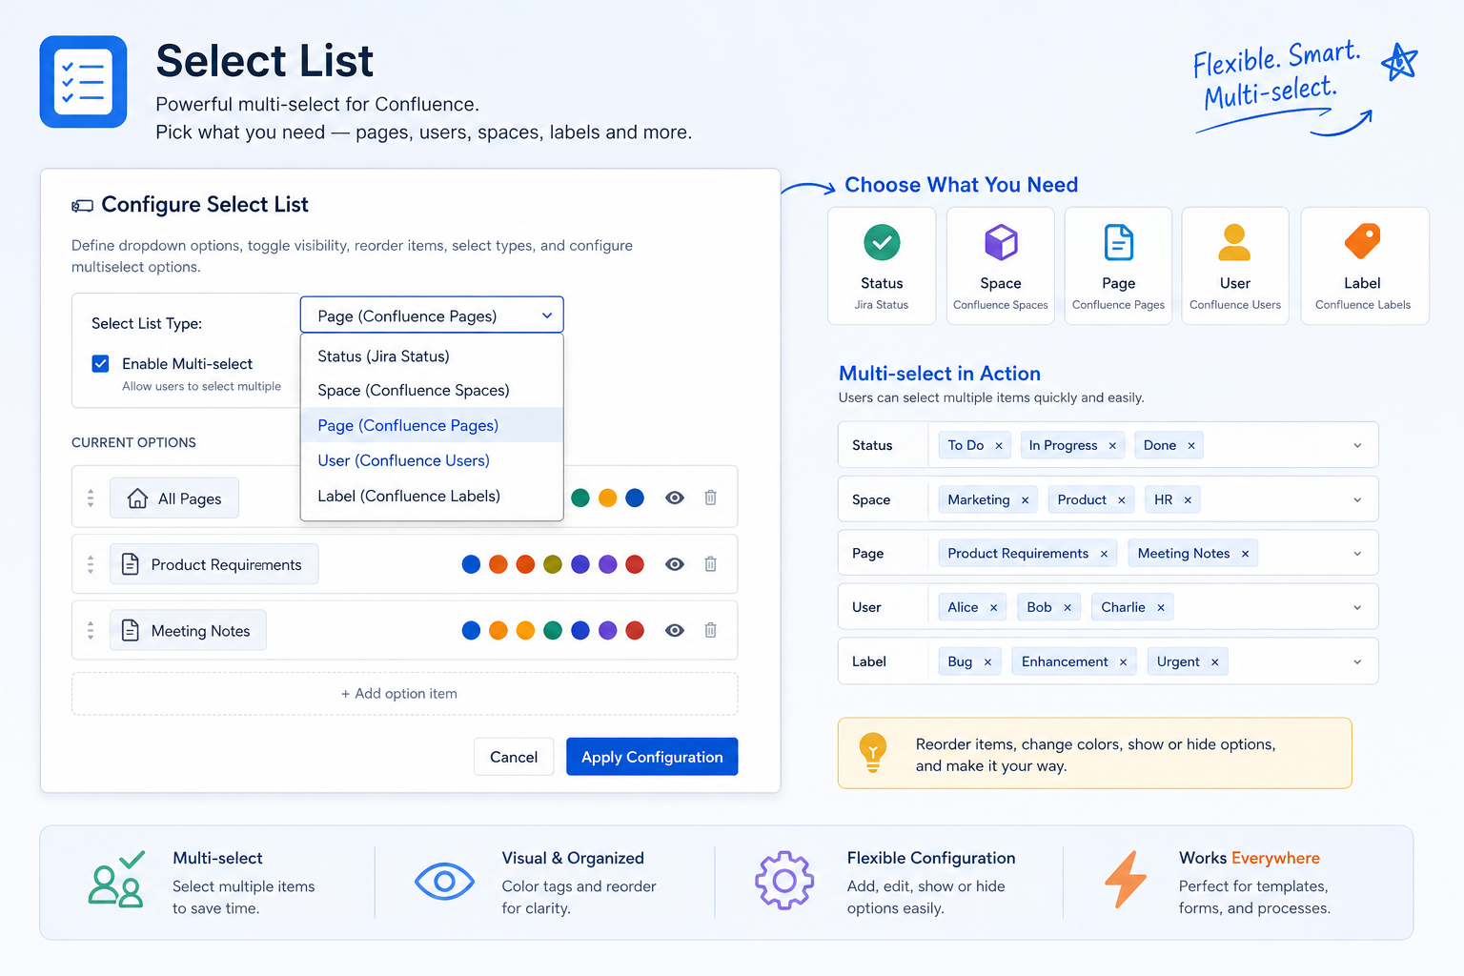Click the document icon in Product Requirements option
Screen dimensions: 1464x976
click(131, 564)
